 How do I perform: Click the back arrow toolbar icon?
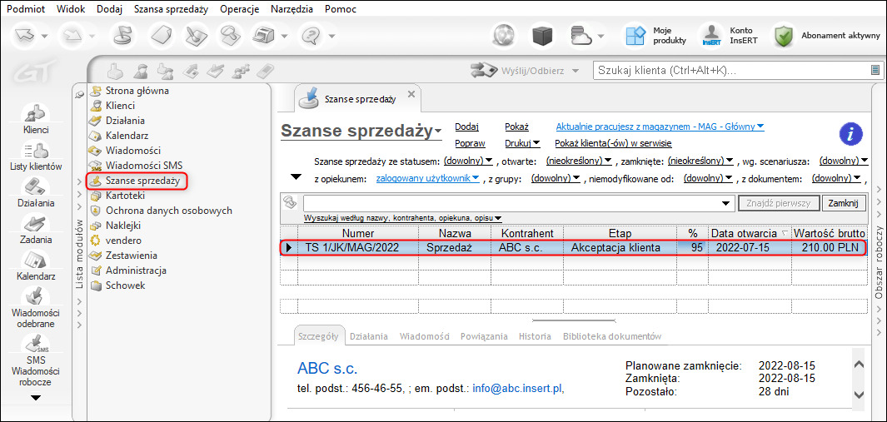coord(25,36)
